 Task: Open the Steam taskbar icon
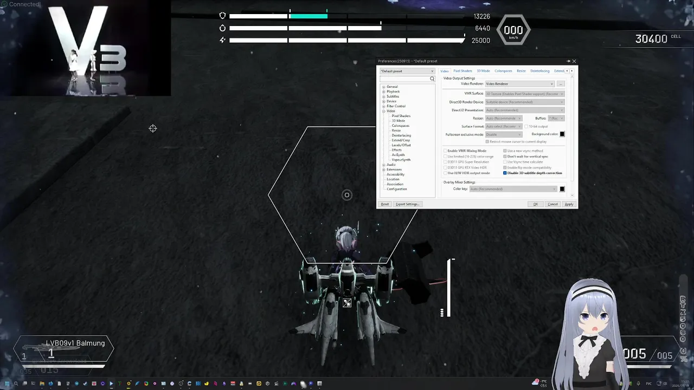click(85, 383)
